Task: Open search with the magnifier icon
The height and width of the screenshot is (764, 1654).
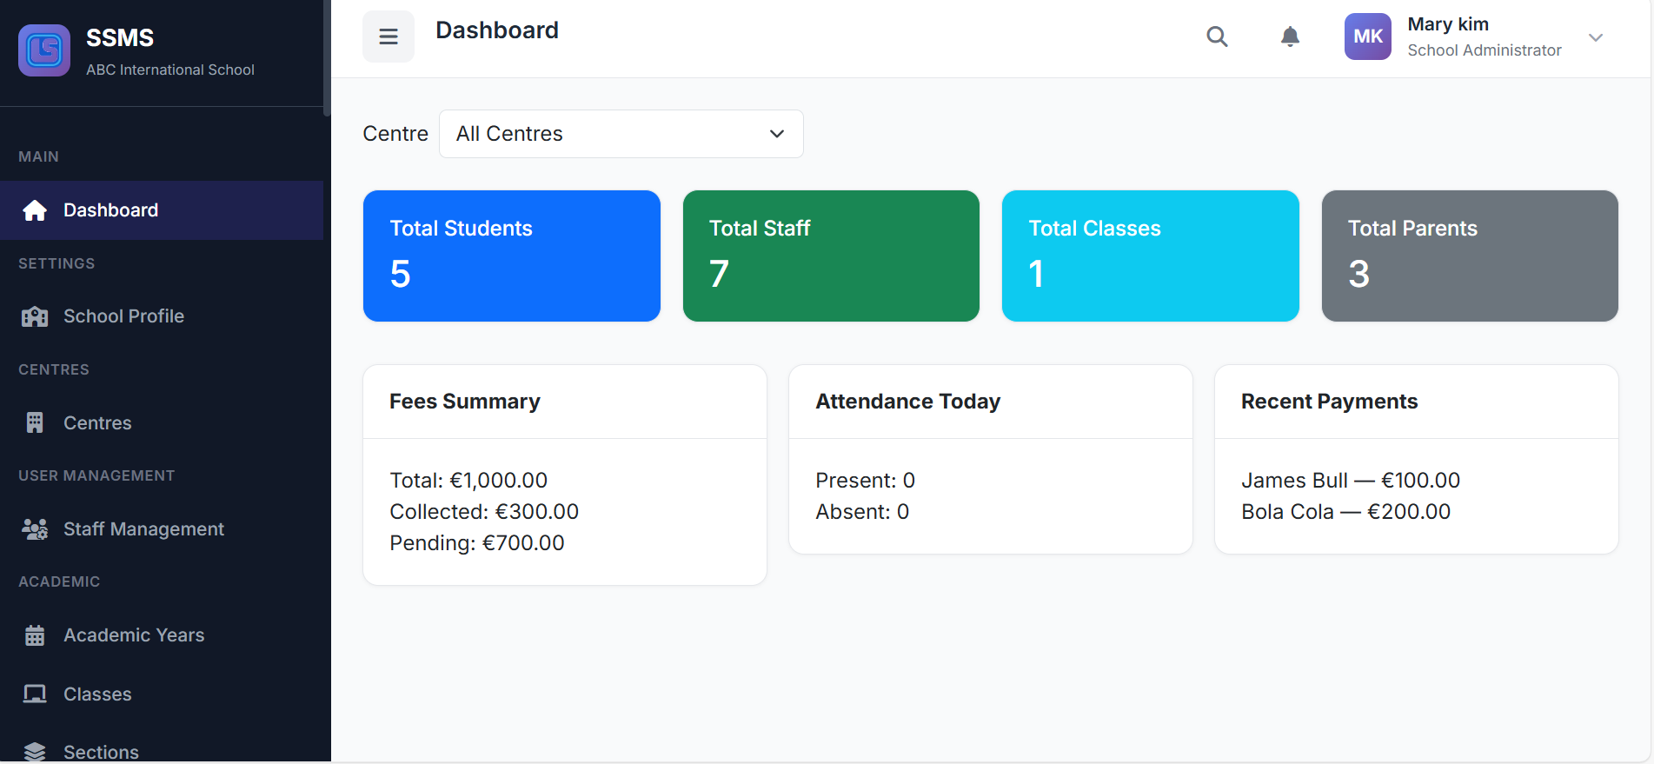Action: [1217, 37]
